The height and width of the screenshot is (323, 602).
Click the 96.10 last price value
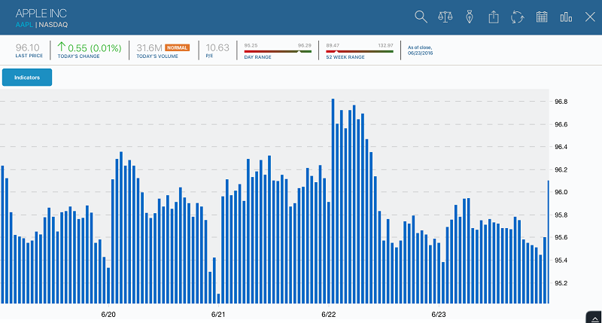point(27,47)
